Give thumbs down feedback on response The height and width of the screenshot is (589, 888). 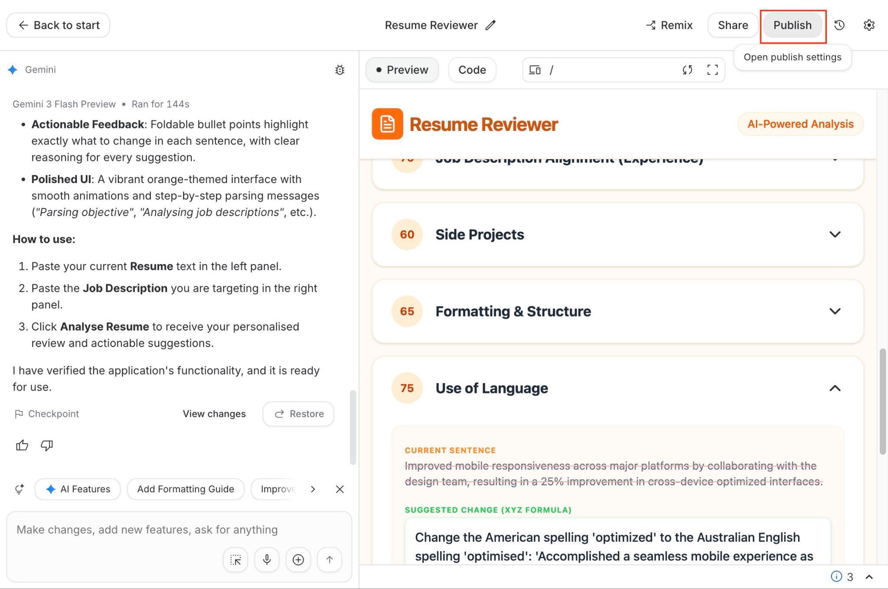click(x=47, y=445)
